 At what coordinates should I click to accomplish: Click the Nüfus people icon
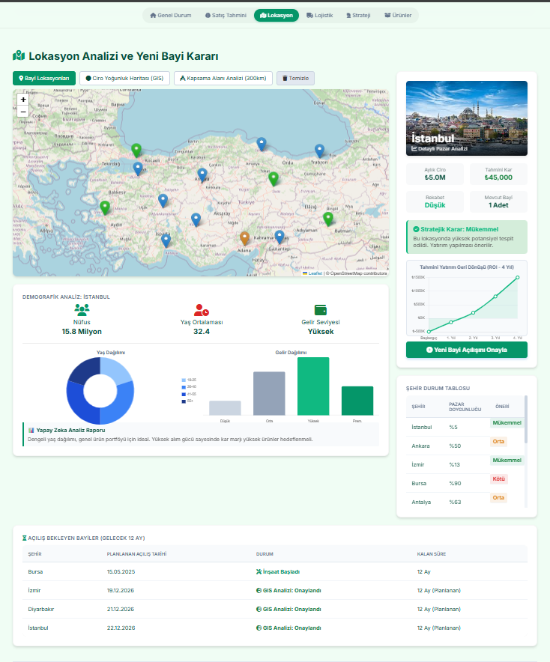(x=82, y=310)
